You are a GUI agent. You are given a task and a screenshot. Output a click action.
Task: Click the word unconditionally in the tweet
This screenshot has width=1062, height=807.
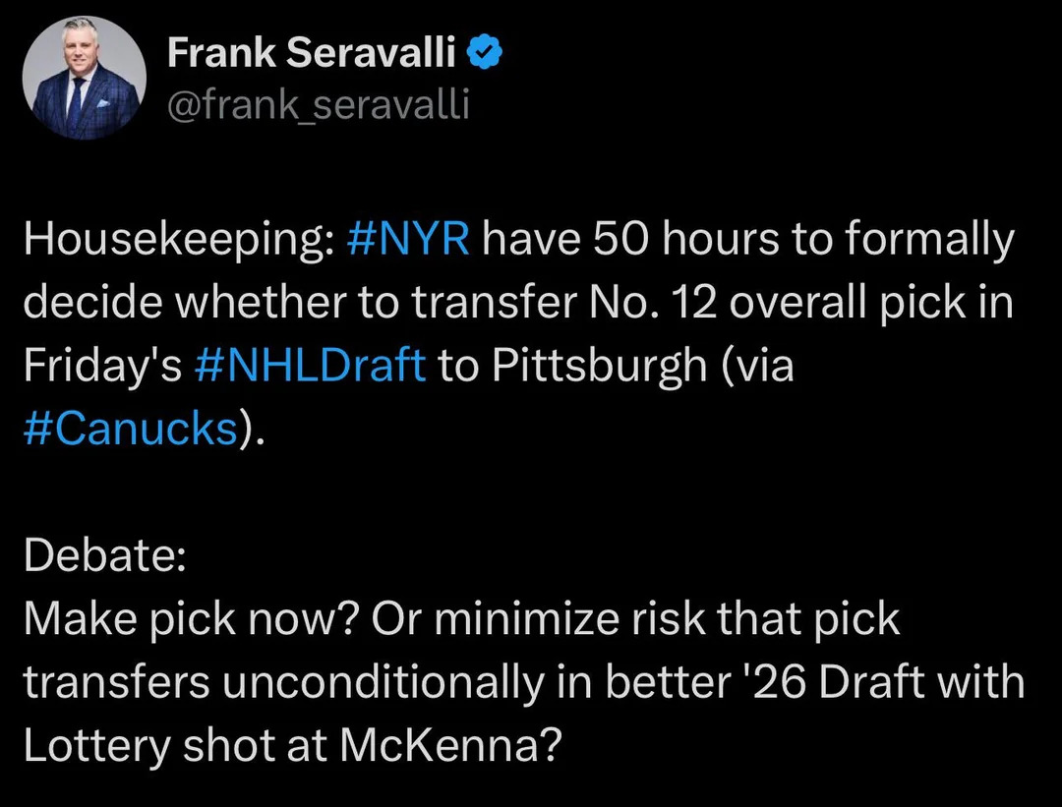pyautogui.click(x=383, y=682)
